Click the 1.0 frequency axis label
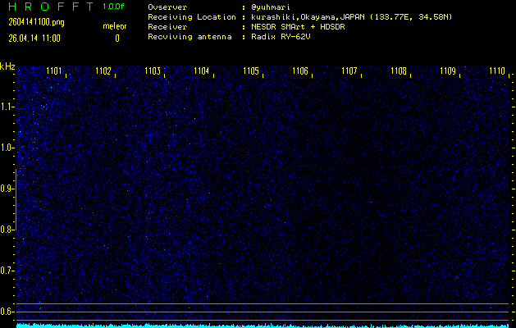Viewport: 516px width, 328px height. click(7, 148)
